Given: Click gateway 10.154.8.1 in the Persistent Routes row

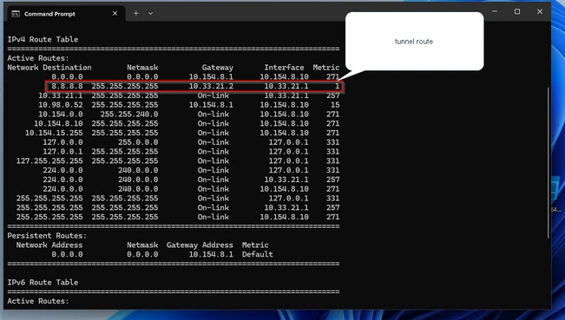Looking at the screenshot, I should (211, 254).
